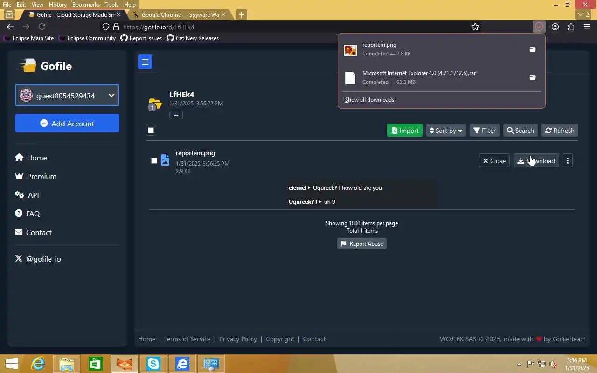Refresh the folder contents

(560, 130)
